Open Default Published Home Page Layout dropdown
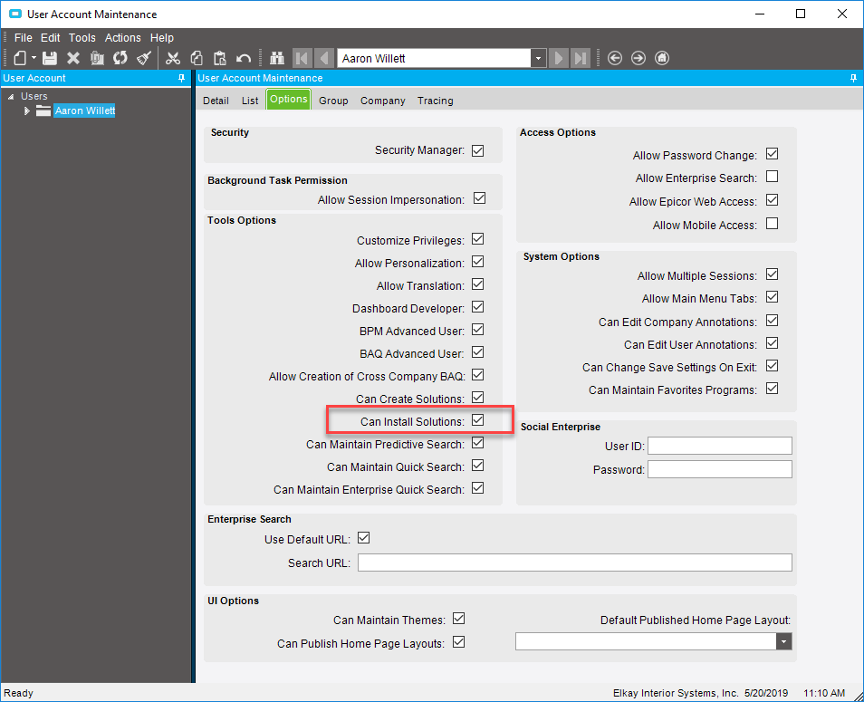Viewport: 864px width, 702px height. pyautogui.click(x=783, y=641)
